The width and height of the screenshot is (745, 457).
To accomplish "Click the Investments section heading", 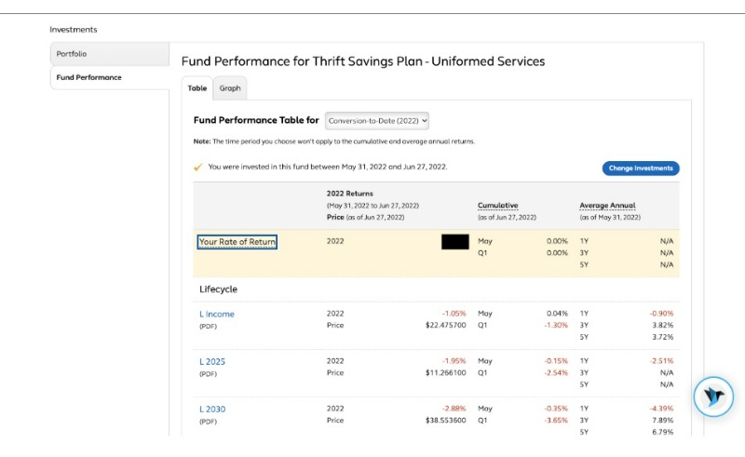I will [x=74, y=30].
